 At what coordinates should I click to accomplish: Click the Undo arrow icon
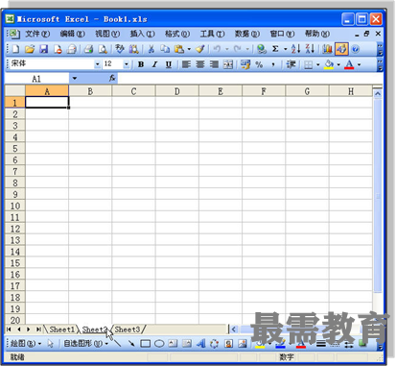(x=217, y=49)
